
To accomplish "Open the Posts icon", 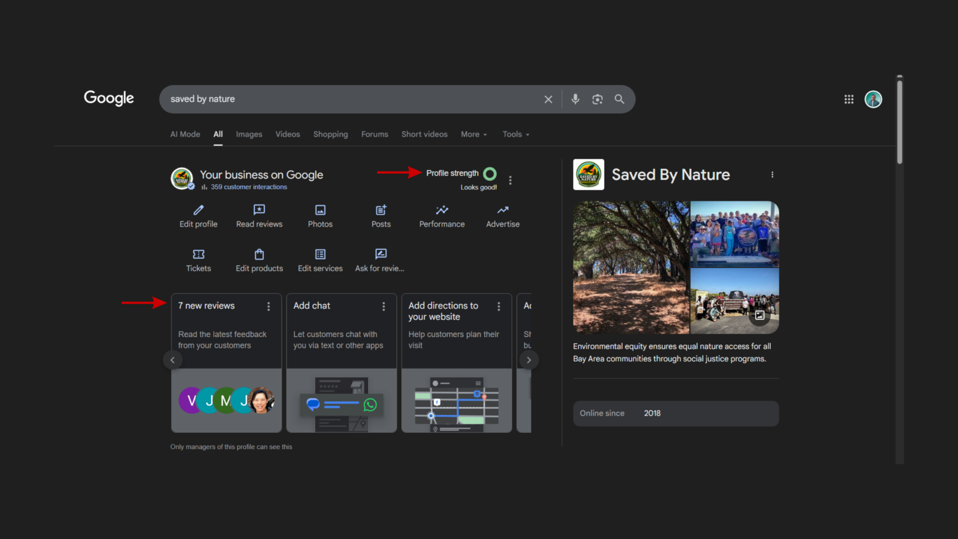I will 381,211.
